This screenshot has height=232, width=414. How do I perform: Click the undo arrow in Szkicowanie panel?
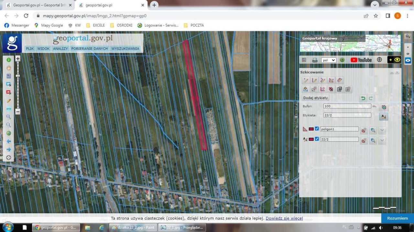click(363, 98)
